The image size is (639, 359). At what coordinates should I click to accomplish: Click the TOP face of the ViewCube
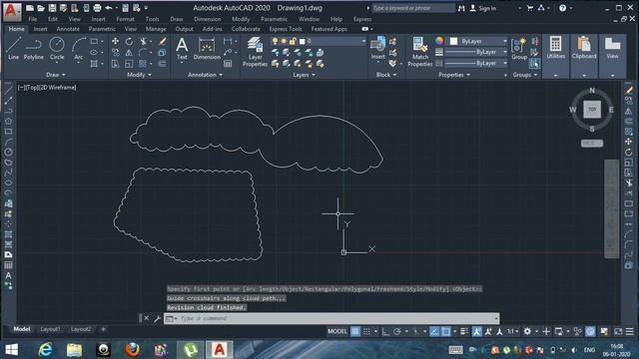tap(592, 109)
